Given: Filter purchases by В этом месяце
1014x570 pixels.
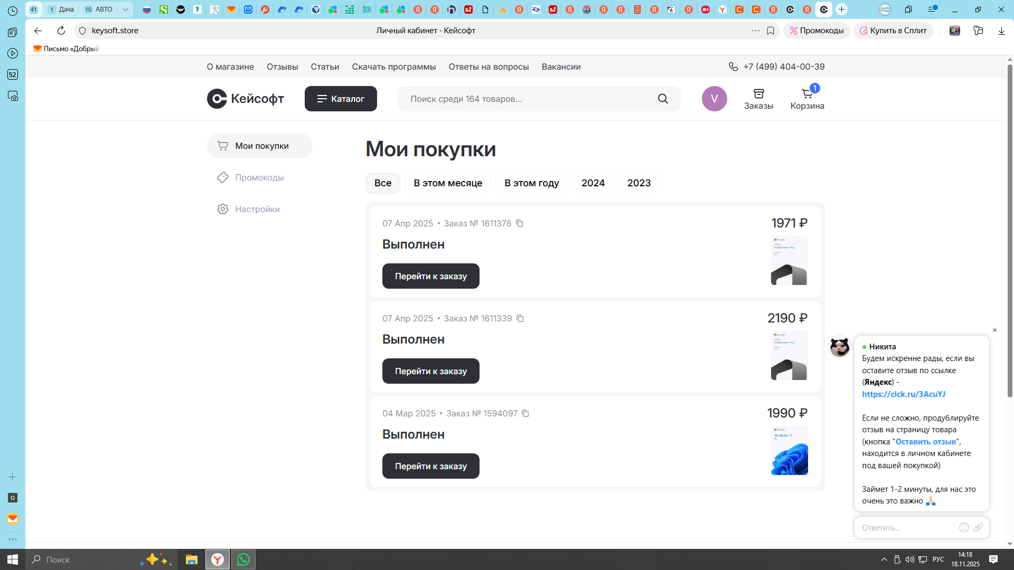Looking at the screenshot, I should click(x=448, y=183).
